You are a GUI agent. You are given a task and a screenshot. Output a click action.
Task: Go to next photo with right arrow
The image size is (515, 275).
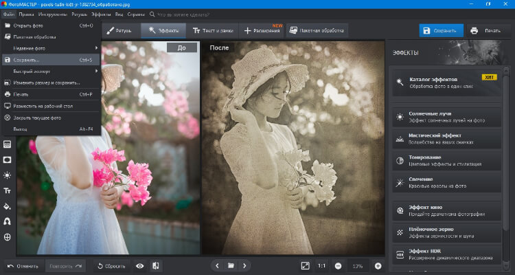tap(245, 265)
